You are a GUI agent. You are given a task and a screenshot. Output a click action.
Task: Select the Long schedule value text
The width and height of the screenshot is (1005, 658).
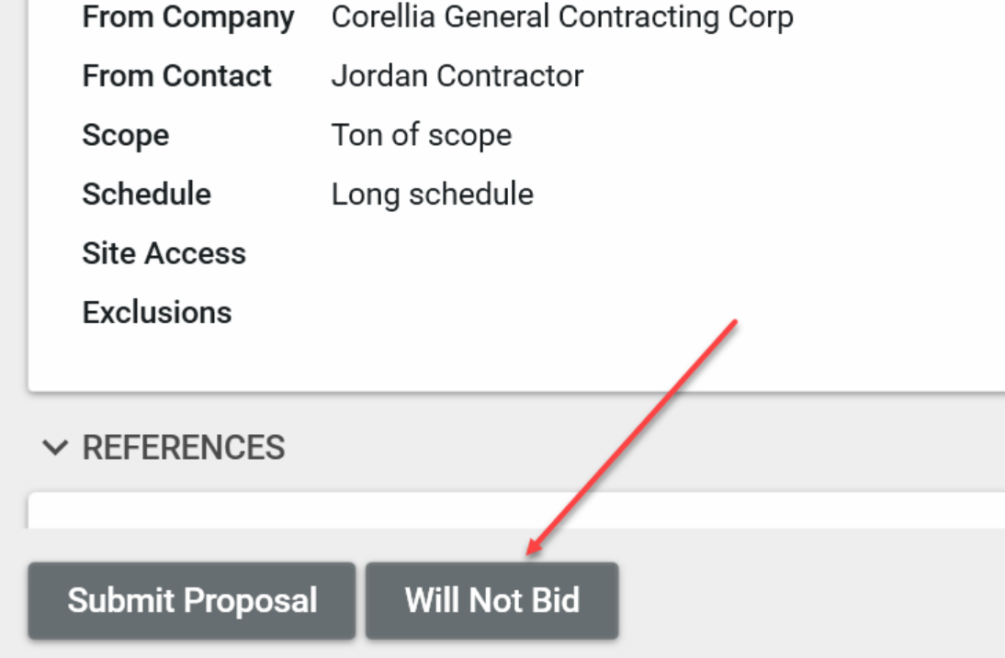click(x=432, y=194)
